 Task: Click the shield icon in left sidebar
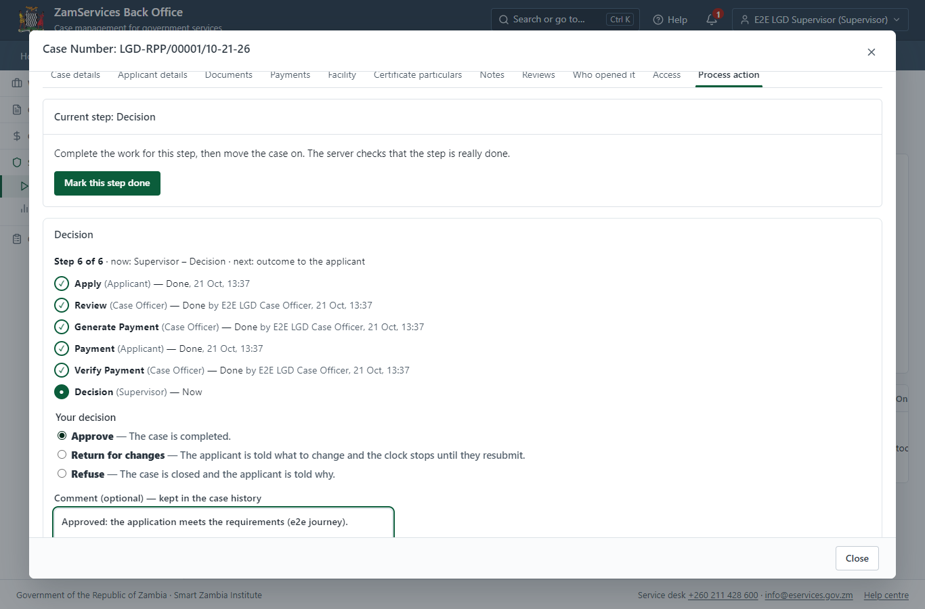coord(17,162)
